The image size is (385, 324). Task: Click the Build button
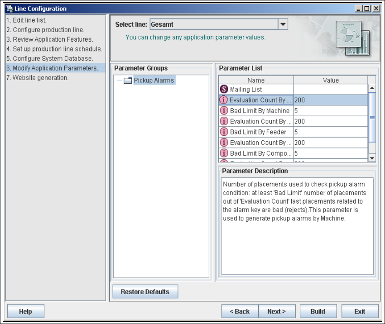318,311
